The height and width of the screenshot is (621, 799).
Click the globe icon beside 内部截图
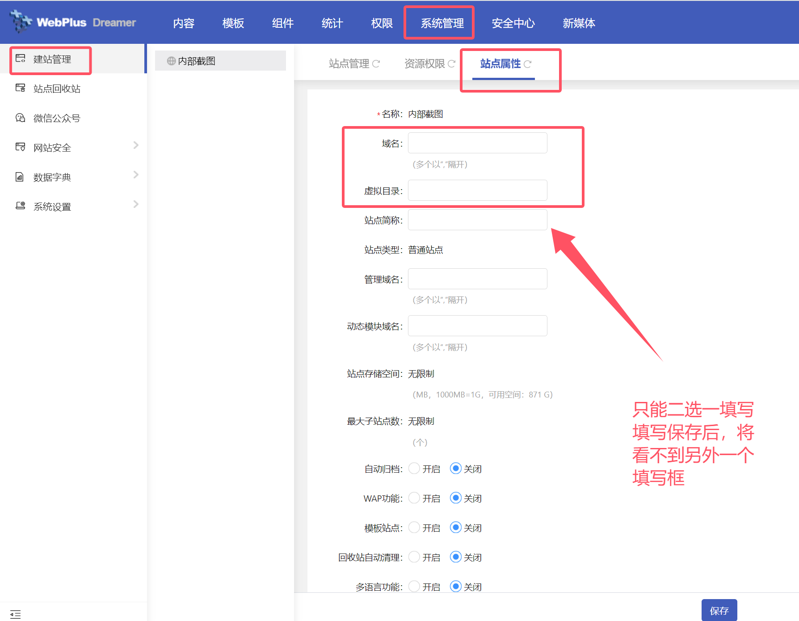tap(171, 61)
